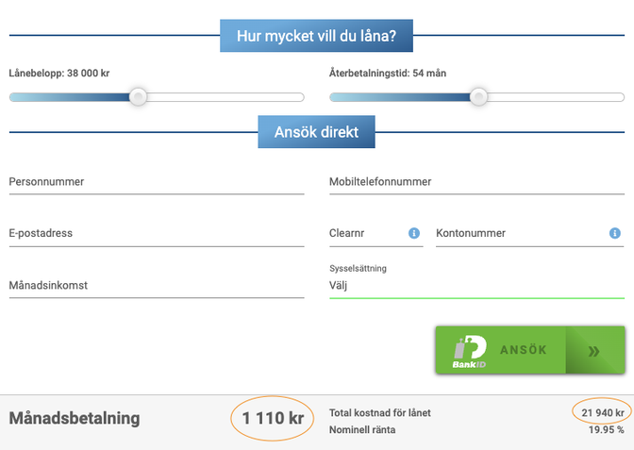The height and width of the screenshot is (450, 634).
Task: Click the empty right end of the Lånebelopp slider track
Action: pyautogui.click(x=283, y=97)
